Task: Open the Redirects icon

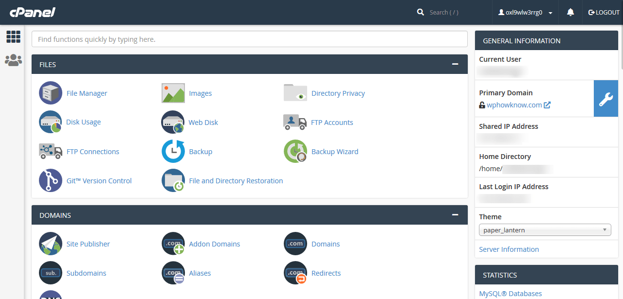Action: 295,273
